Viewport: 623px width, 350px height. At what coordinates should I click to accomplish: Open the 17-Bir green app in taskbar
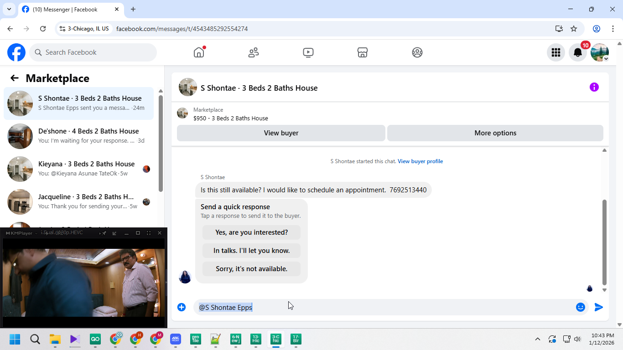(x=296, y=339)
